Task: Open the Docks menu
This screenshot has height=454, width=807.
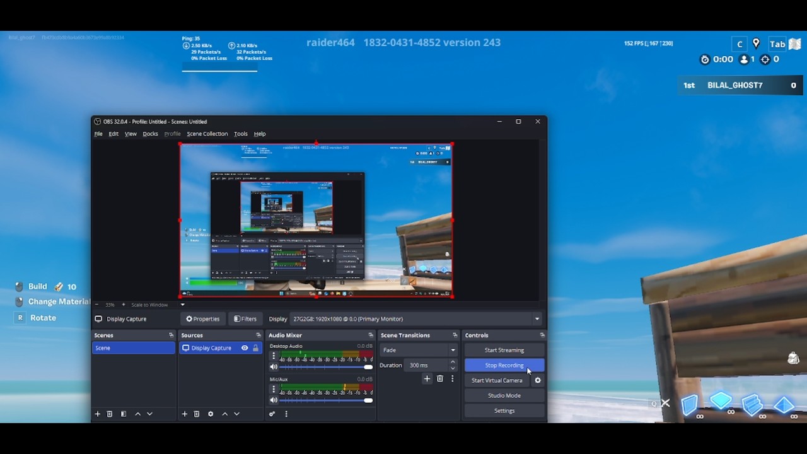Action: (x=150, y=134)
